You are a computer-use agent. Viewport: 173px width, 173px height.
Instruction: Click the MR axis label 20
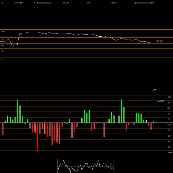pyautogui.click(x=169, y=119)
